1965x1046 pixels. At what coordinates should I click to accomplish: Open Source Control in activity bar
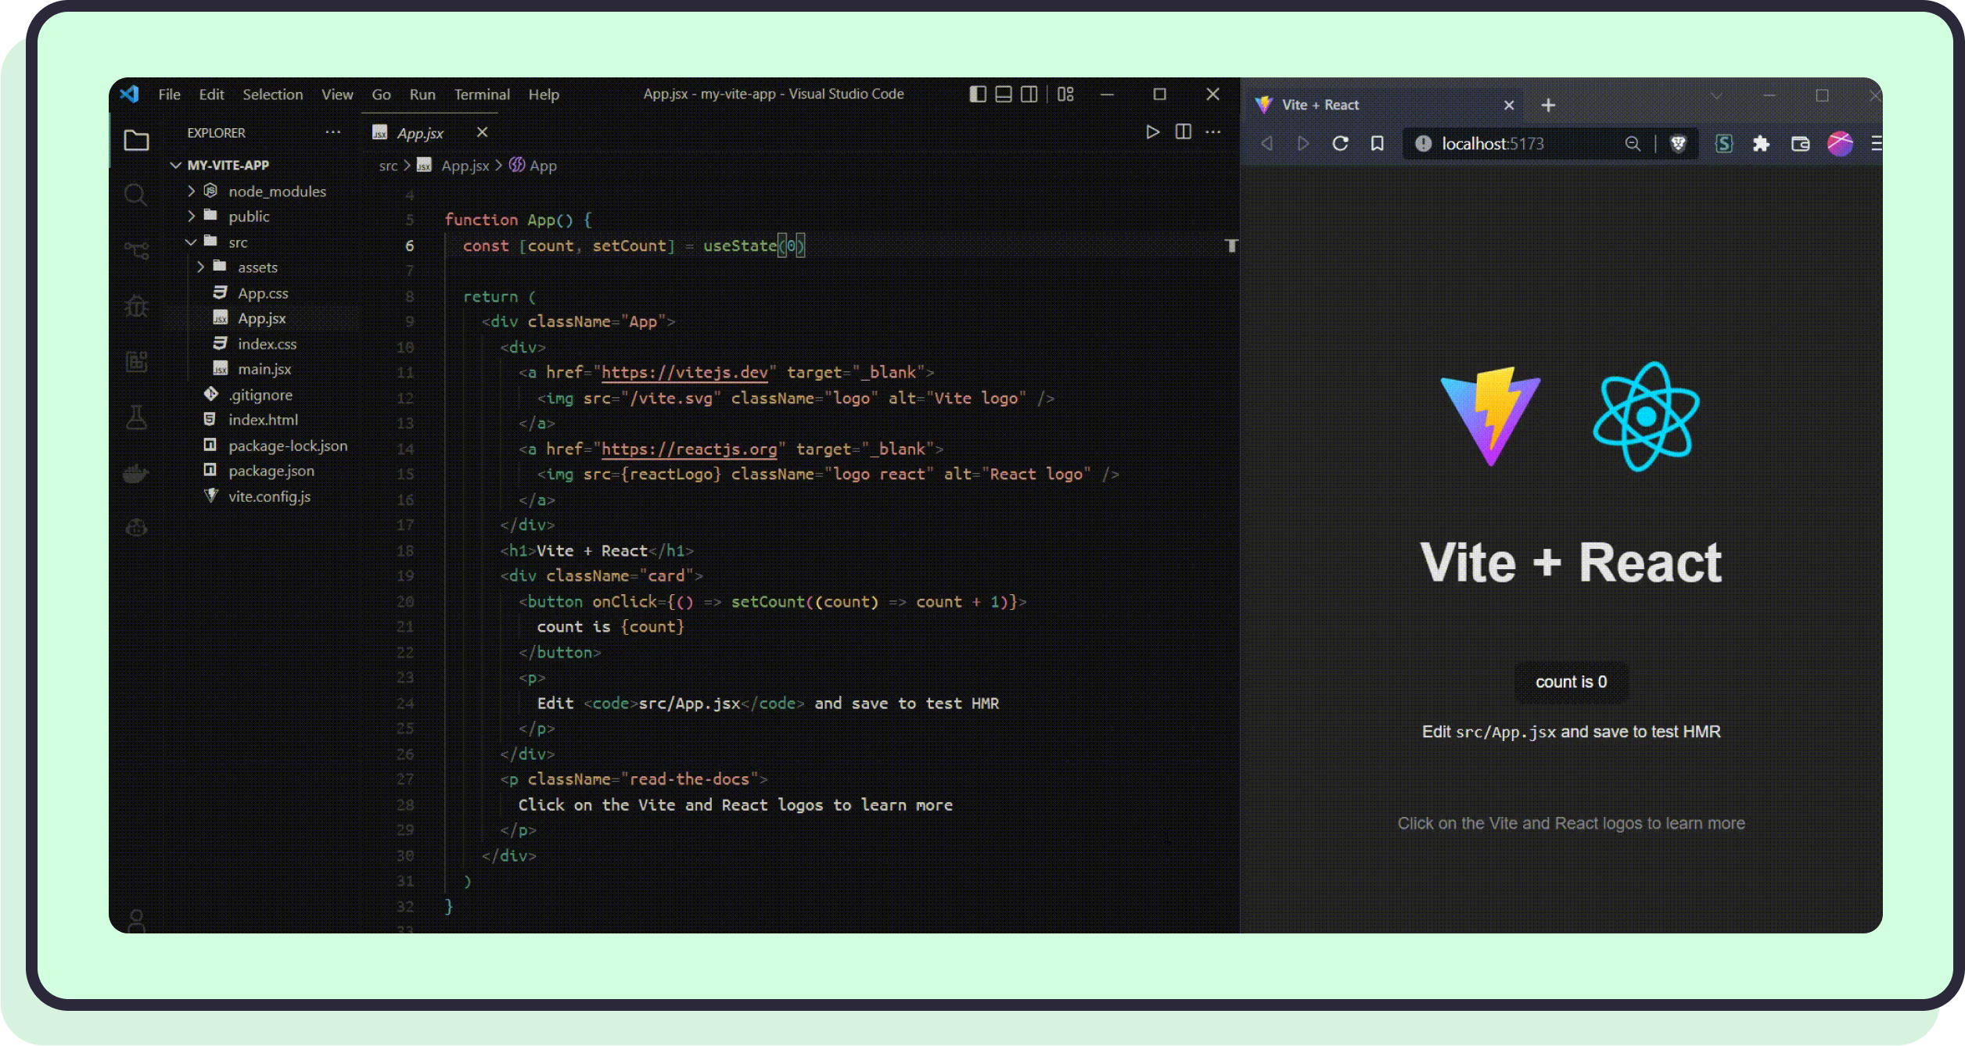click(136, 250)
